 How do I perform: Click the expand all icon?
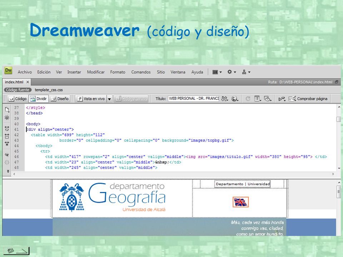[7, 144]
